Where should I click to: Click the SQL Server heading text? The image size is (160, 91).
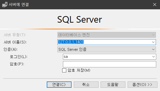(80, 19)
